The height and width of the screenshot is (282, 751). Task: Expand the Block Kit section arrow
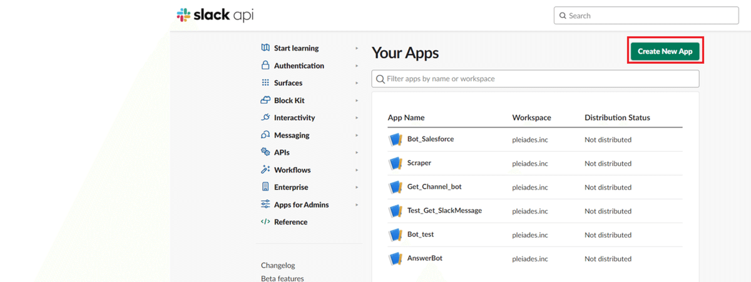[x=357, y=100]
